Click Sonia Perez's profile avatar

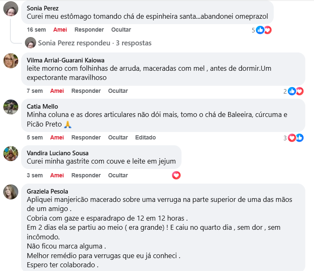pos(10,8)
